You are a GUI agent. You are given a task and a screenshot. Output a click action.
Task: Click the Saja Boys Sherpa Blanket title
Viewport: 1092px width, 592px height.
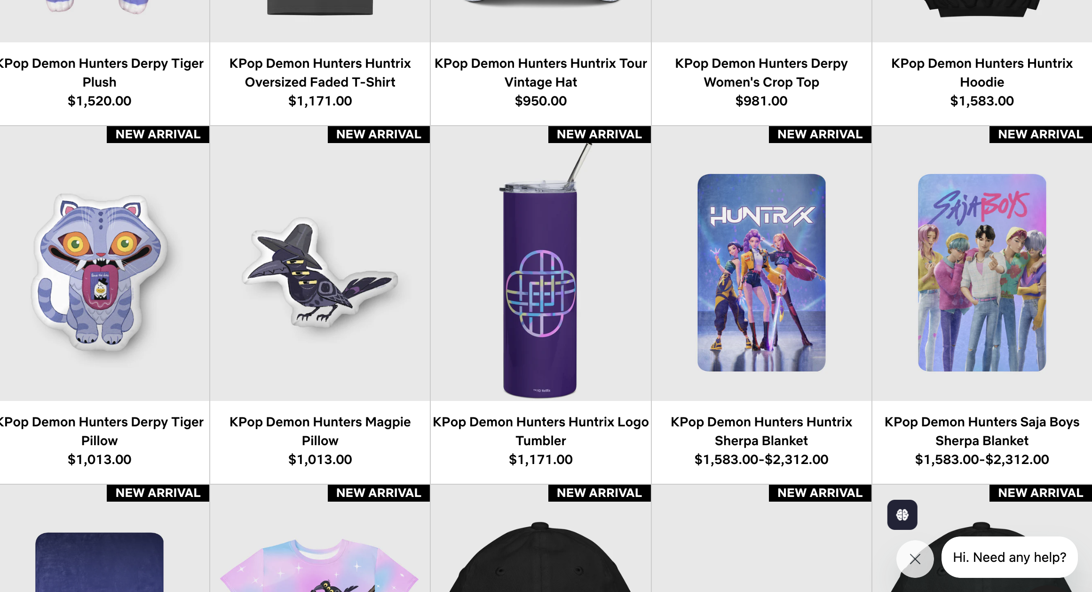point(982,431)
